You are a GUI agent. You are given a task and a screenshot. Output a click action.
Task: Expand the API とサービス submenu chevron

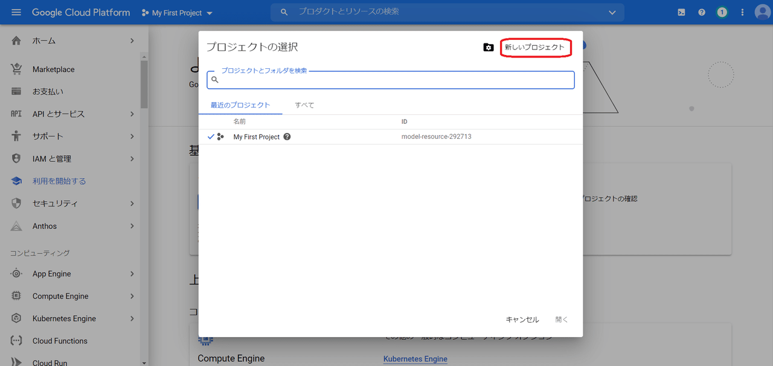(132, 114)
